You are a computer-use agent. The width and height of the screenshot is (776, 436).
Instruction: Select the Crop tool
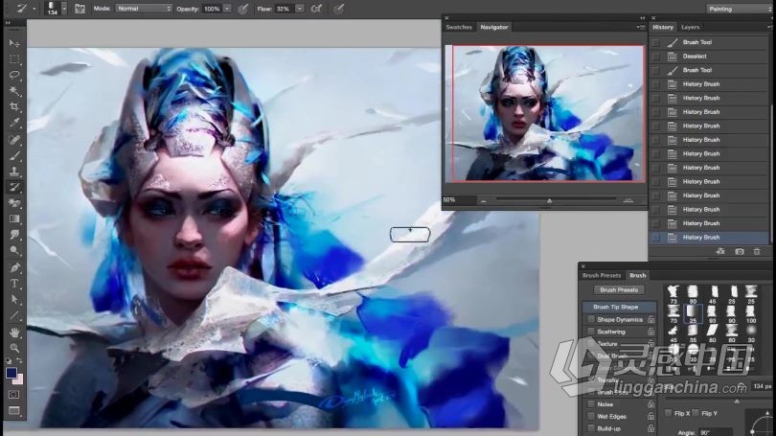pos(14,107)
